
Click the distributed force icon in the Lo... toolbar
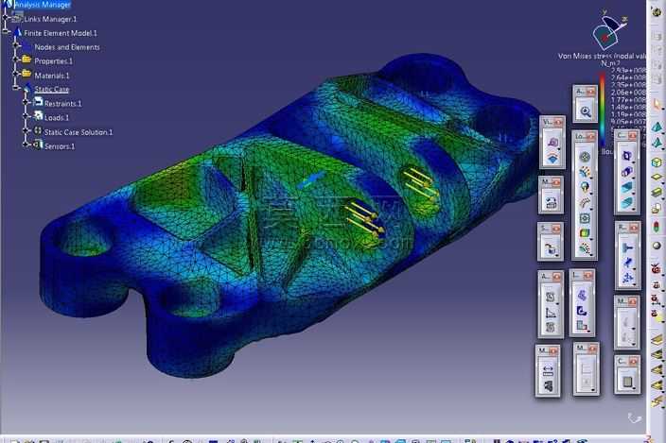[x=585, y=172]
